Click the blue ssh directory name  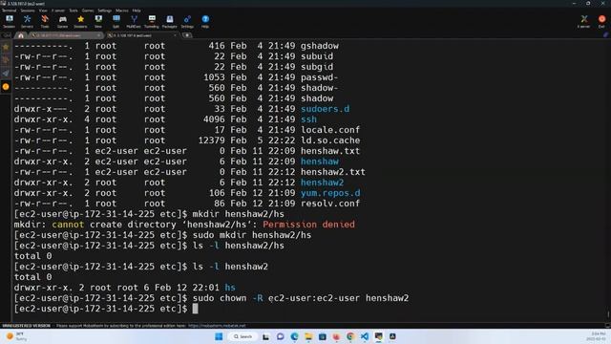point(308,119)
